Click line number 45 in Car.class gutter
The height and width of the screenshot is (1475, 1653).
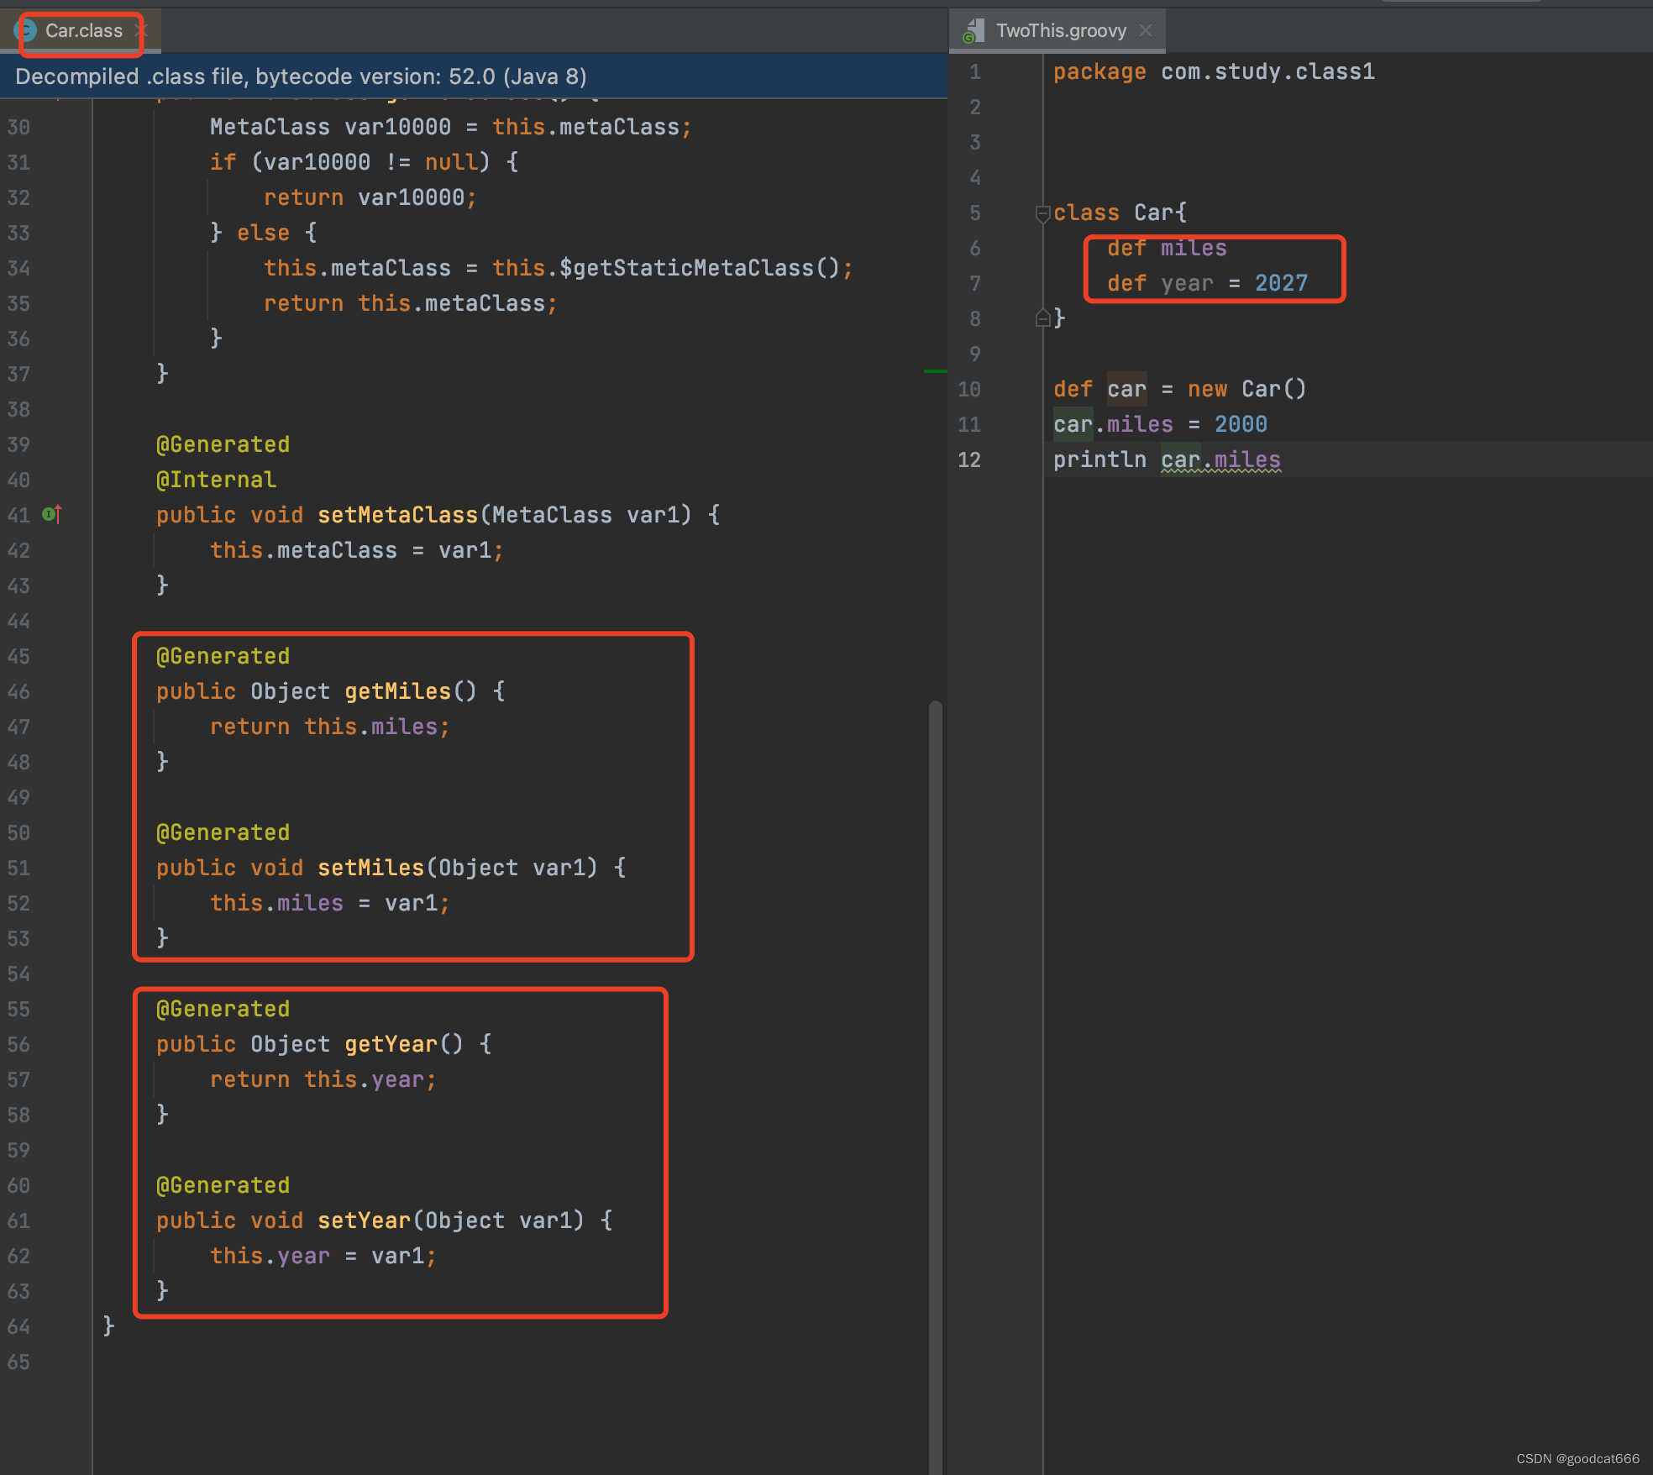(18, 656)
